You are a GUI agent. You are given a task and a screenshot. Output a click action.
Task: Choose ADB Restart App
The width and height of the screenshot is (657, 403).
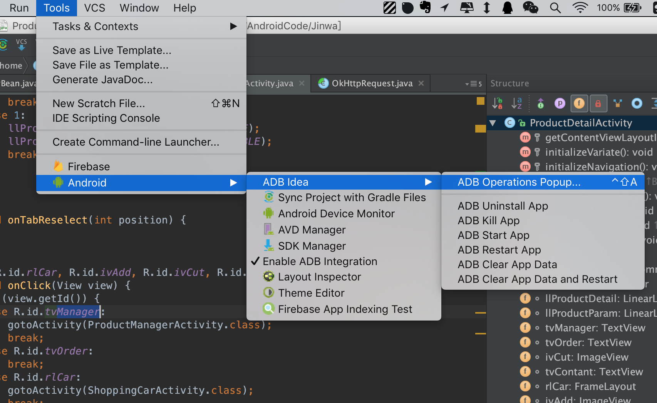pyautogui.click(x=543, y=250)
